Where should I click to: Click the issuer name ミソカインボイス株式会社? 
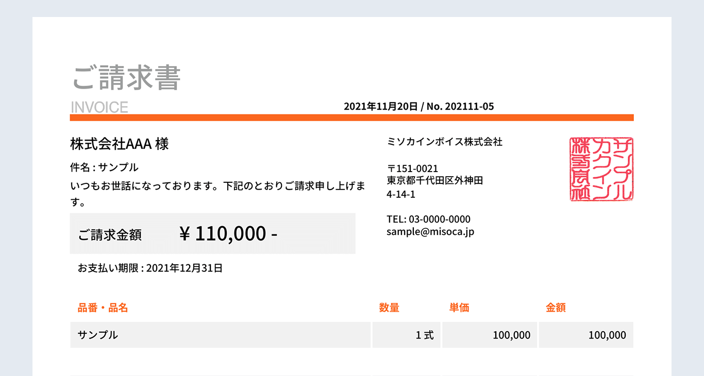pyautogui.click(x=444, y=142)
